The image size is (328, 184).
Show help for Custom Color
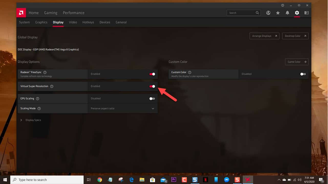click(x=190, y=72)
